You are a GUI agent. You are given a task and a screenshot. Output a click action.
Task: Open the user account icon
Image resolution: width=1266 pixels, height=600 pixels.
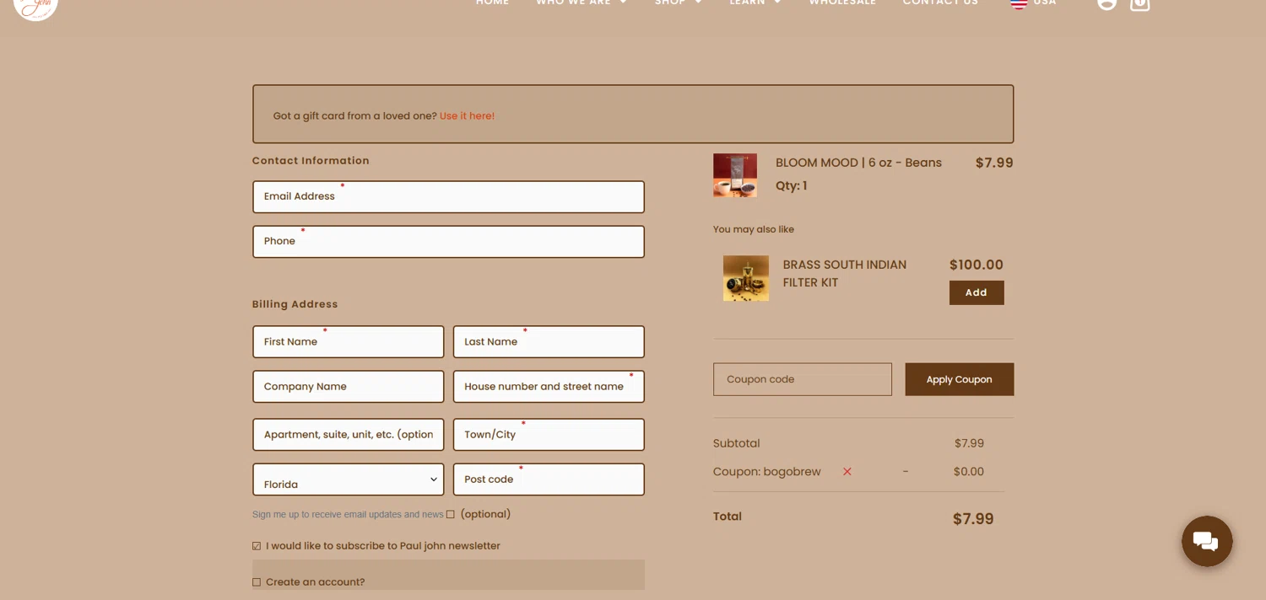coord(1106,3)
